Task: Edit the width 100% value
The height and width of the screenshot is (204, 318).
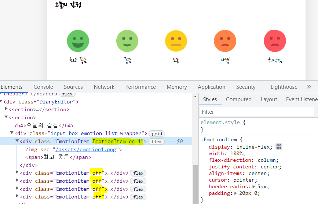Action: [x=236, y=153]
